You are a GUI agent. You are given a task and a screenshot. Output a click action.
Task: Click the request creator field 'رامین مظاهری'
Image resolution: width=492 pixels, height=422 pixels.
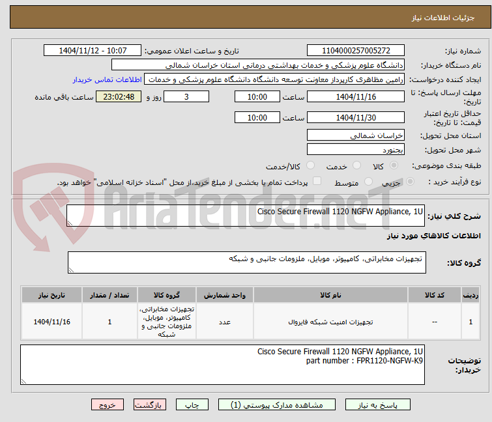pyautogui.click(x=274, y=79)
